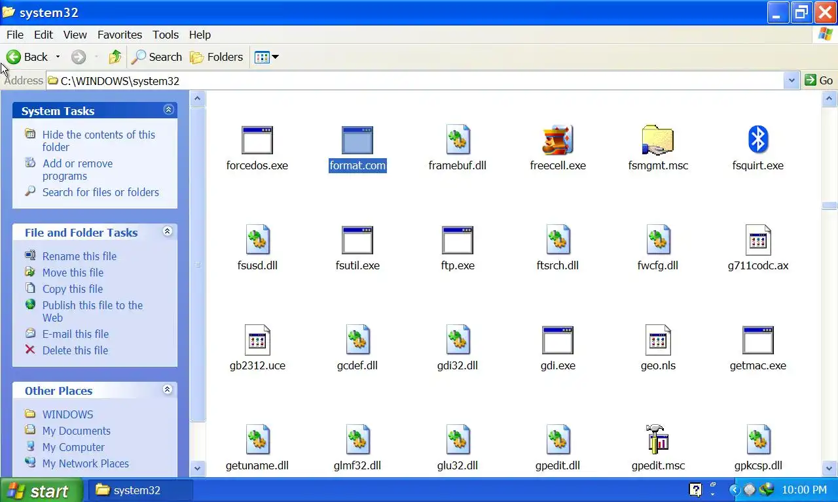Select the ftsrch.dll file icon

point(558,240)
